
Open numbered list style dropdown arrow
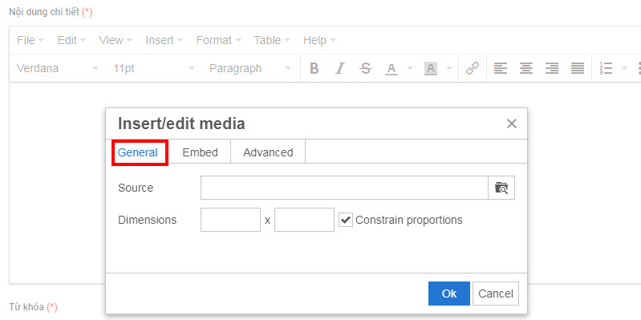pos(624,68)
